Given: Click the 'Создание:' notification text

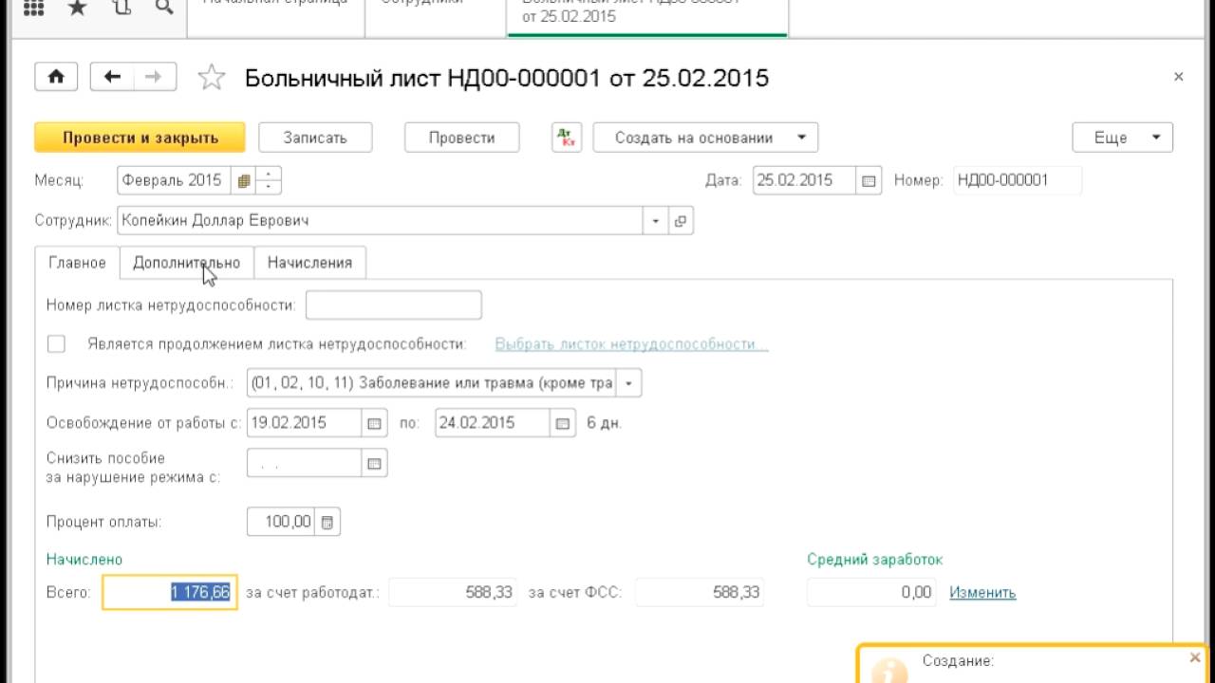Looking at the screenshot, I should pyautogui.click(x=958, y=660).
